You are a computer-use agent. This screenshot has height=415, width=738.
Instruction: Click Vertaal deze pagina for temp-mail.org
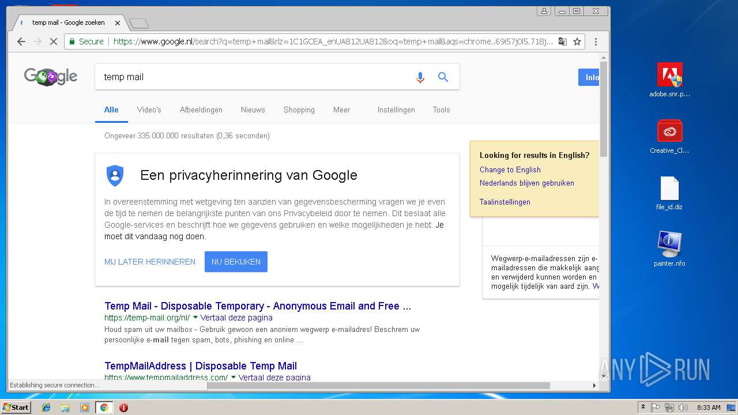[236, 318]
